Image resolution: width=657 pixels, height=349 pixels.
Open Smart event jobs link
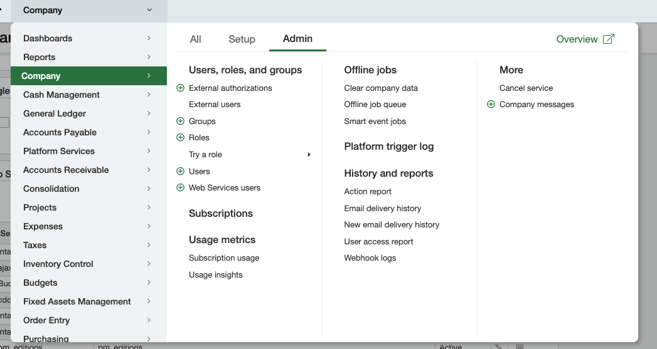pos(375,121)
